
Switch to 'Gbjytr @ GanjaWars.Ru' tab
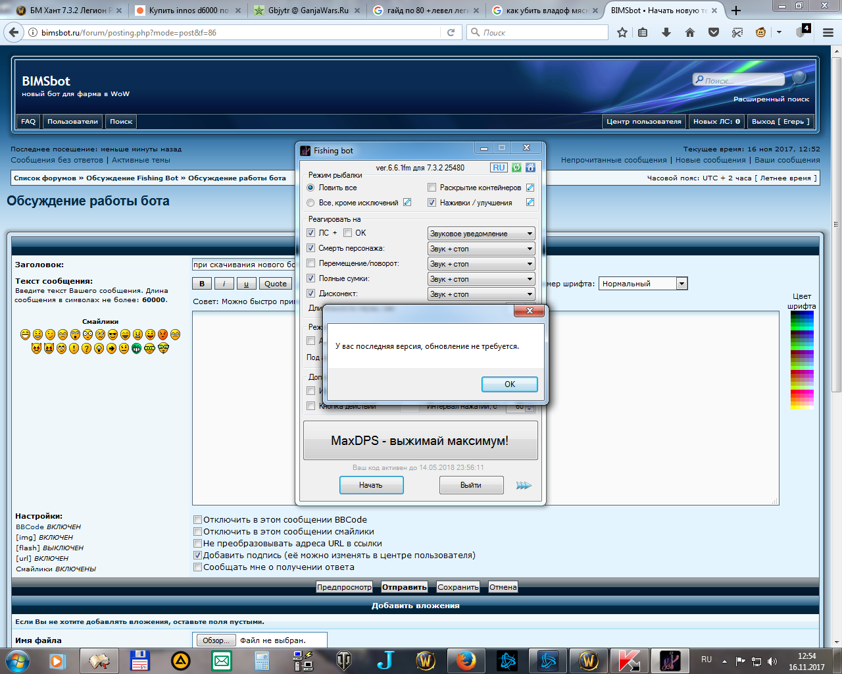coord(308,11)
